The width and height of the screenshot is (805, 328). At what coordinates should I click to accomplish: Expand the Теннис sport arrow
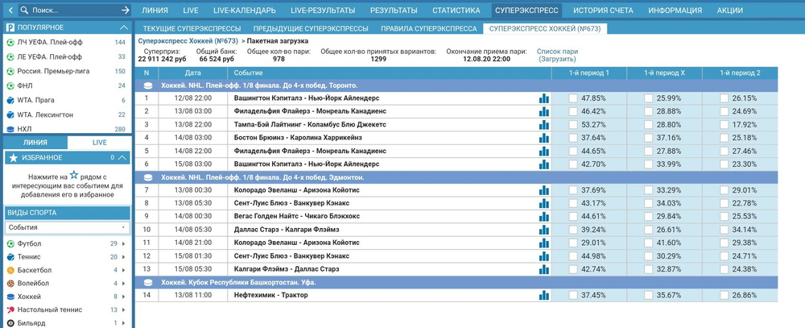point(124,257)
